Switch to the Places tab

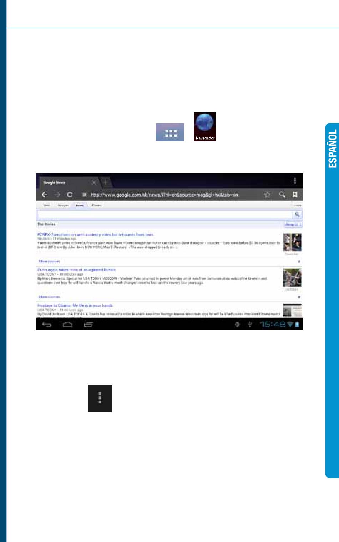pyautogui.click(x=96, y=205)
